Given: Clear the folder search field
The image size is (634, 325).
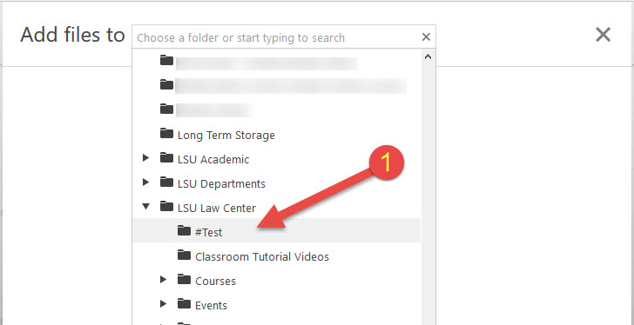Looking at the screenshot, I should (426, 37).
